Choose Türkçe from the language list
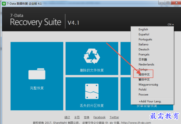This screenshot has height=124, width=181. (x=143, y=69)
